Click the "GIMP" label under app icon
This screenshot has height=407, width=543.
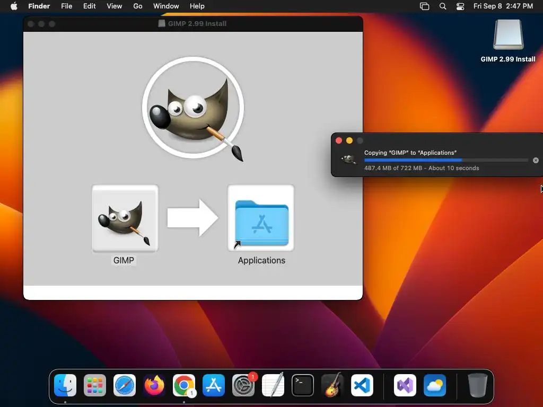click(x=124, y=260)
